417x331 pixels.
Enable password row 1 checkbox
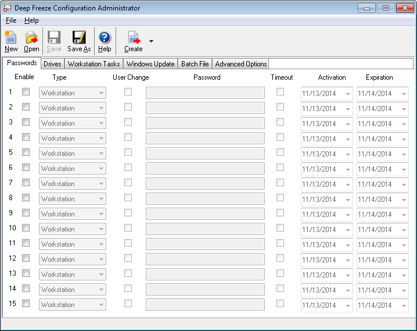tap(26, 92)
